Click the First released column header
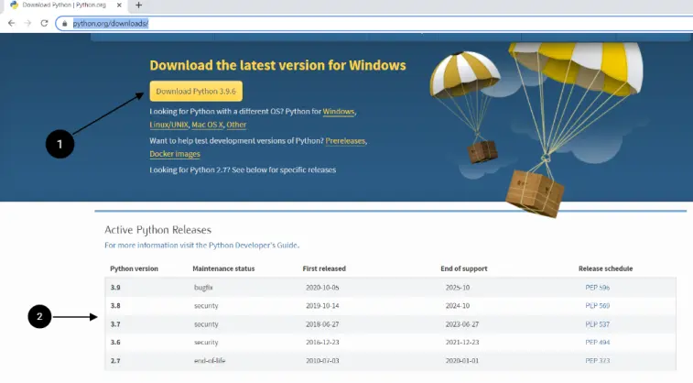The width and height of the screenshot is (693, 383). point(324,268)
